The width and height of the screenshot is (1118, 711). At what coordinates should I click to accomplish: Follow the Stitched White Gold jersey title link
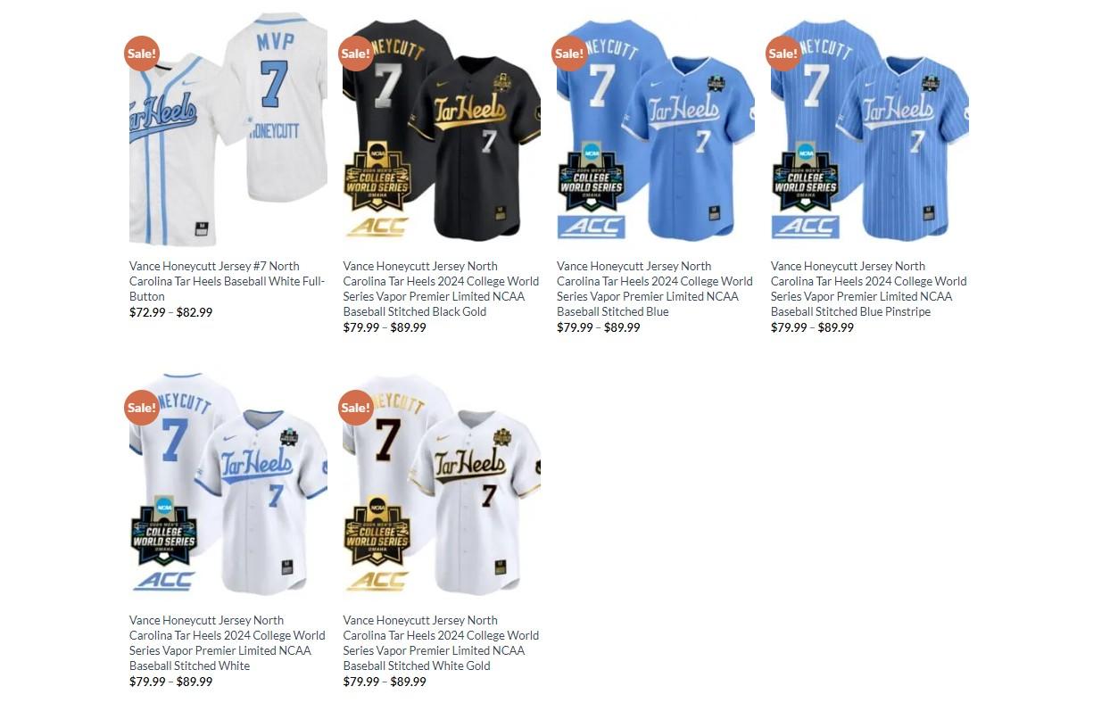tap(441, 642)
